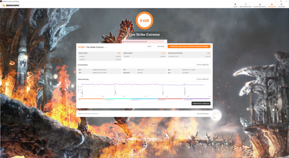The width and height of the screenshot is (289, 158).
Task: Minimize the 3DMark window
Action: 276,1
